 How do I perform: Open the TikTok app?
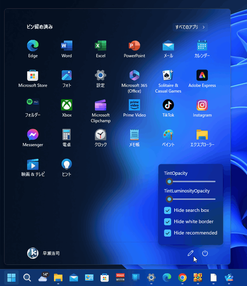(x=168, y=108)
